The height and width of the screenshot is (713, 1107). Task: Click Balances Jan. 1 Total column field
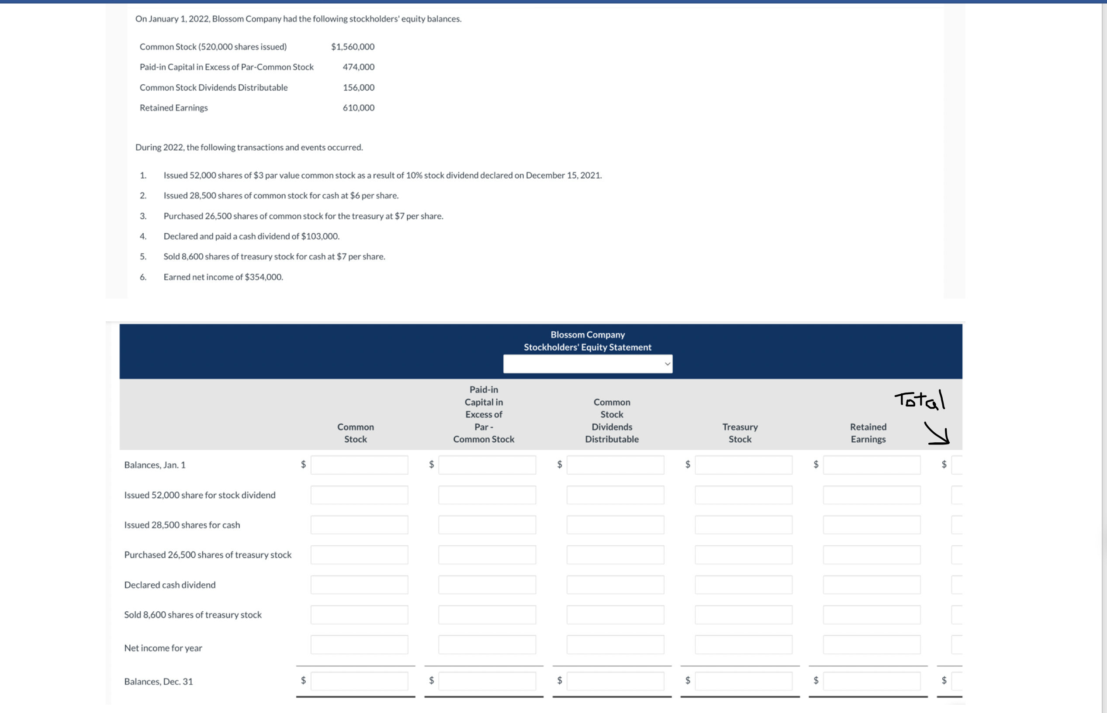pyautogui.click(x=957, y=465)
